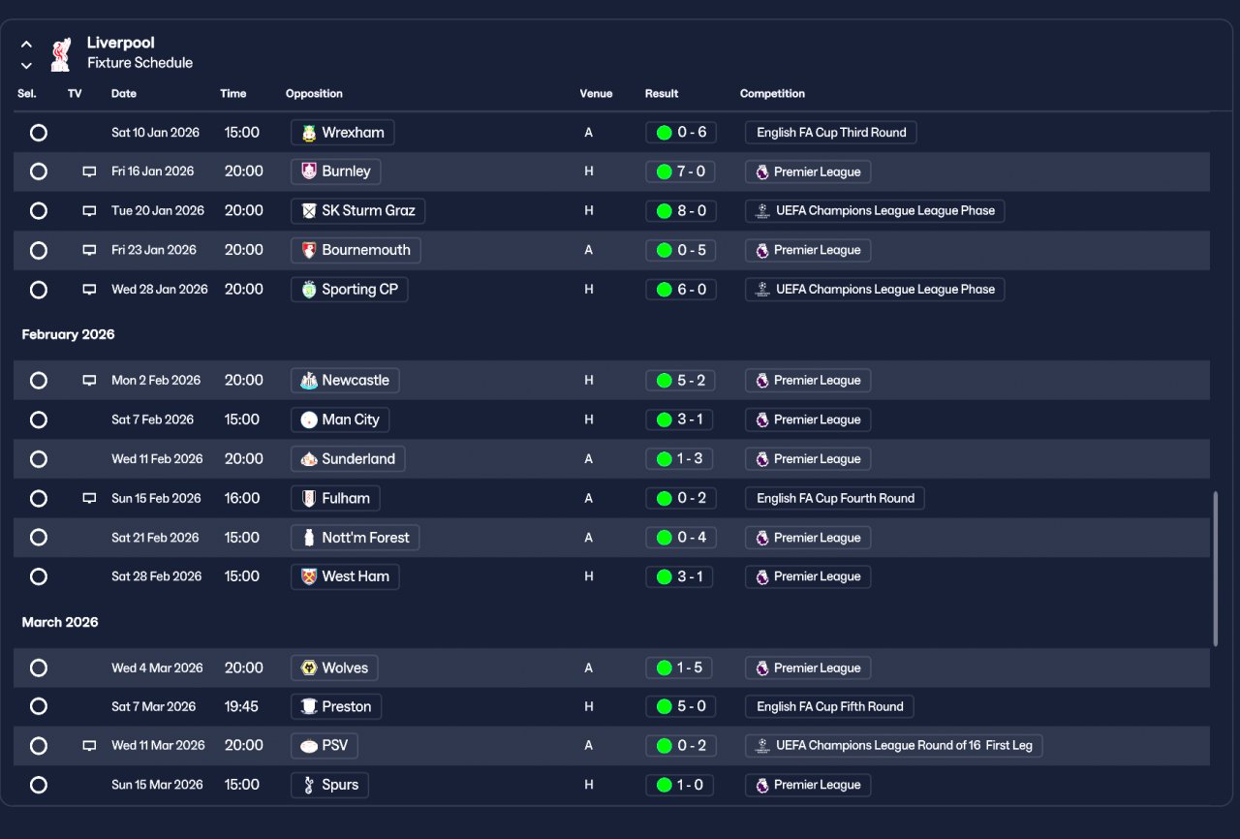The width and height of the screenshot is (1240, 839).
Task: Click the Liverpool club crest icon
Action: click(x=61, y=54)
